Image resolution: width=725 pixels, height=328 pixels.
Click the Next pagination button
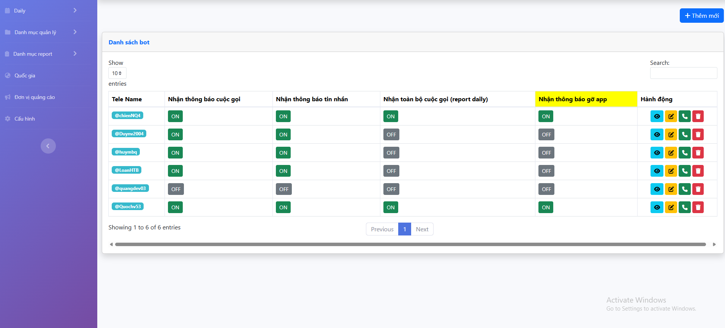tap(422, 229)
